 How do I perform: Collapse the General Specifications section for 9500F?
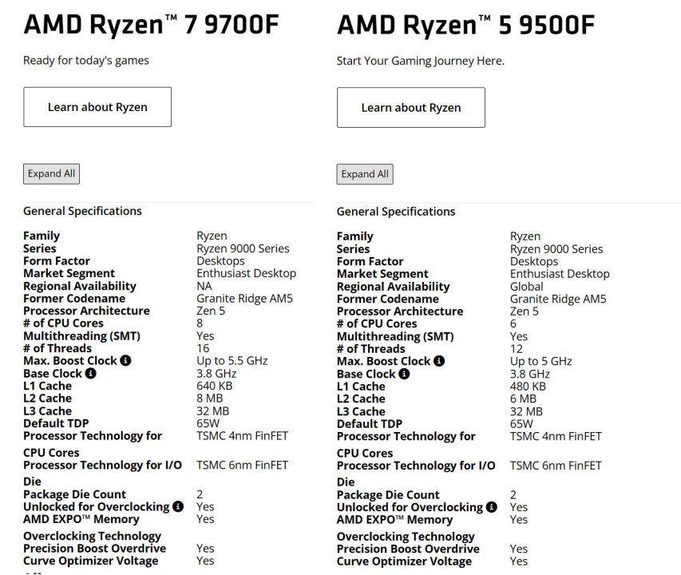click(396, 211)
